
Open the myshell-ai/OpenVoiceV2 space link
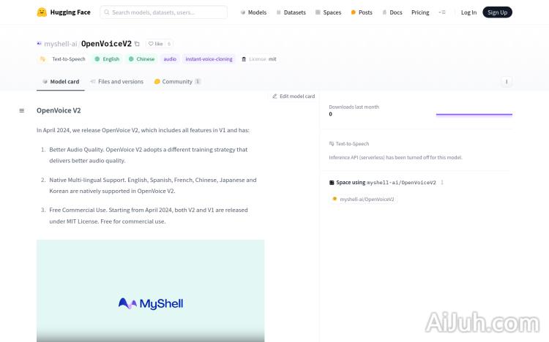point(367,199)
